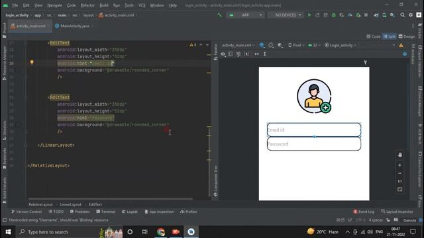Open the Login_activity theme dropdown
Image resolution: width=424 pixels, height=238 pixels.
click(x=341, y=46)
